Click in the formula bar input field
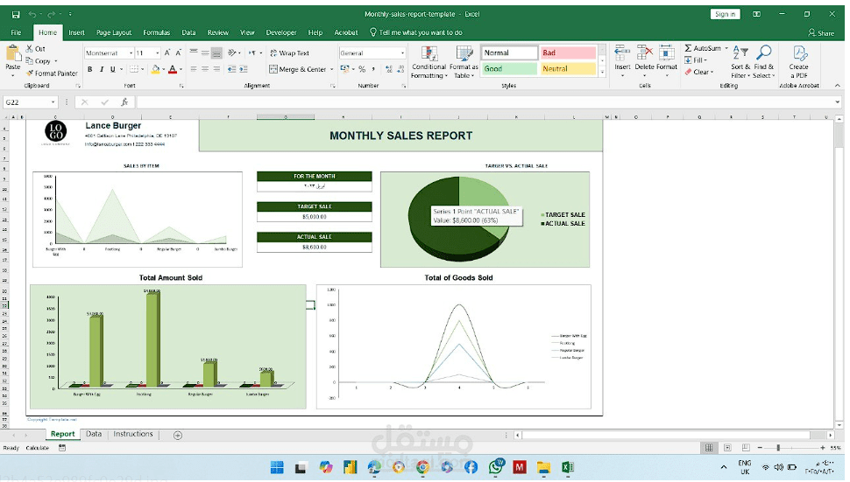Screen dimensions: 850x482 482,102
